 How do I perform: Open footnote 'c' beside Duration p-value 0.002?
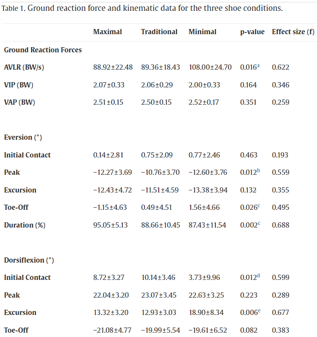tap(259, 223)
